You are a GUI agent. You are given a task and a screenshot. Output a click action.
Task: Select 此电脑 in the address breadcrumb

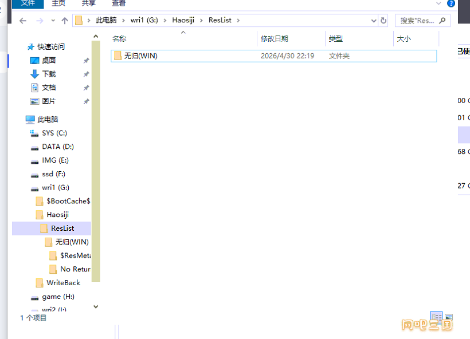[x=106, y=20]
